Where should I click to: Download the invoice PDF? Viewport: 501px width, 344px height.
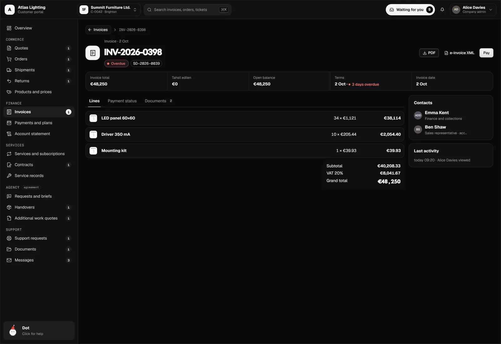[429, 53]
